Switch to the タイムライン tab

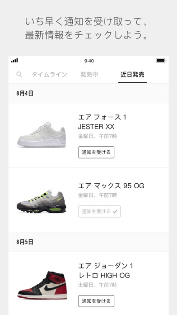tap(49, 75)
